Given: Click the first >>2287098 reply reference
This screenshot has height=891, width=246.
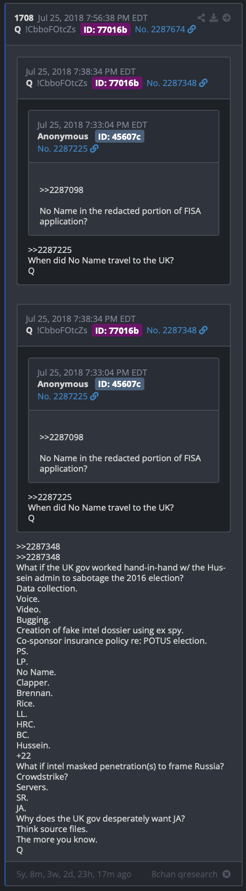Looking at the screenshot, I should (61, 190).
